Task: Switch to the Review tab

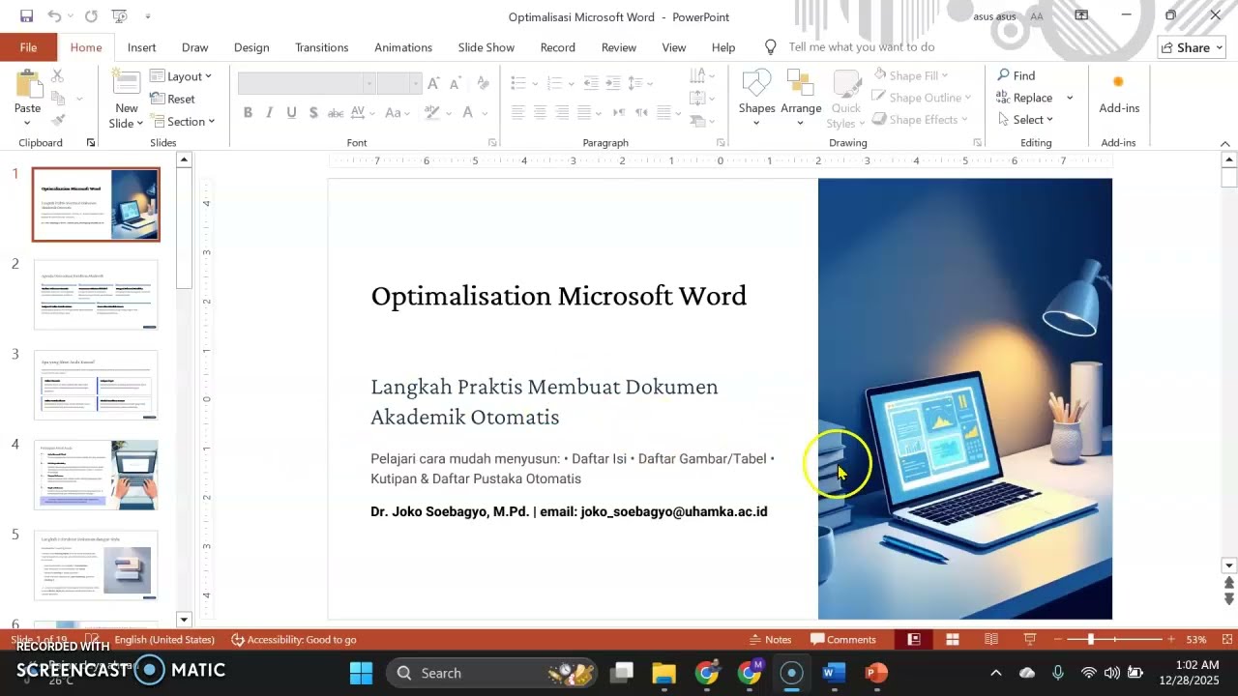Action: [x=619, y=47]
